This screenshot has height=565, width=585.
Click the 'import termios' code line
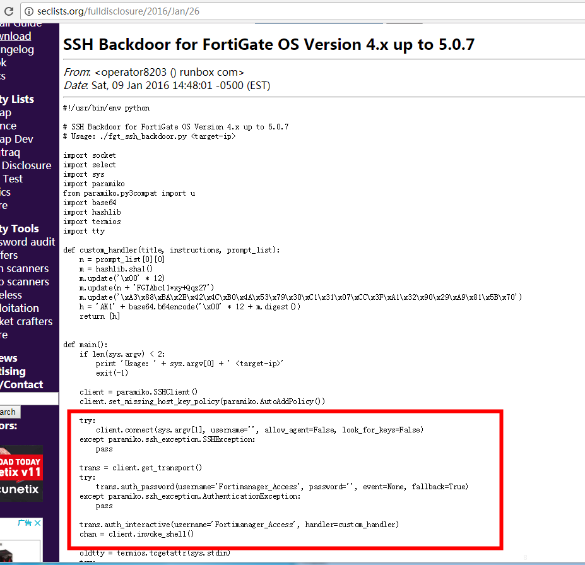tap(92, 222)
